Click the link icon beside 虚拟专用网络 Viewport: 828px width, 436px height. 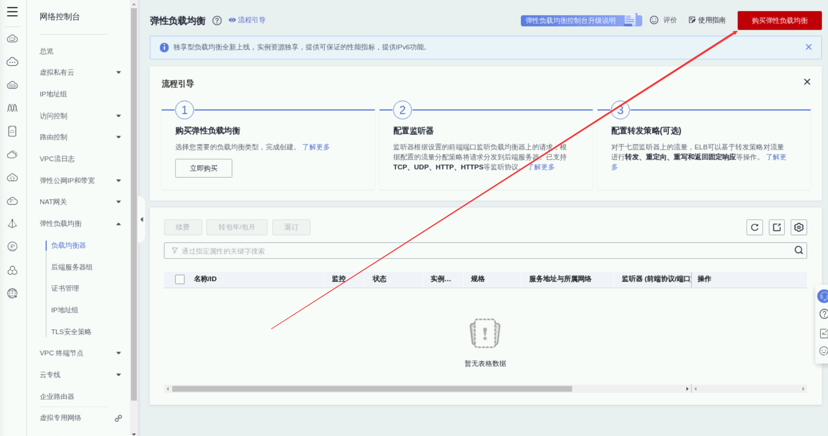point(118,418)
